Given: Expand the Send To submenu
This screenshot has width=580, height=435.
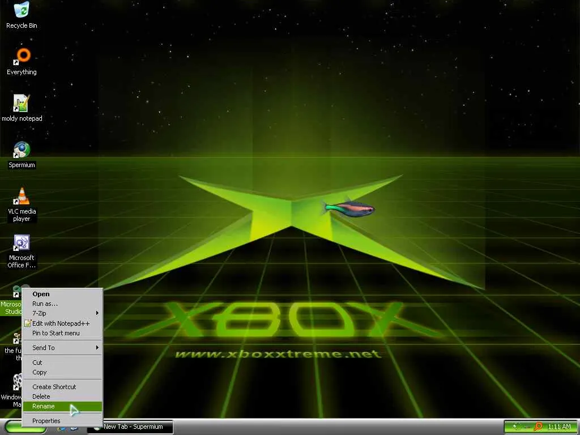Looking at the screenshot, I should point(62,348).
